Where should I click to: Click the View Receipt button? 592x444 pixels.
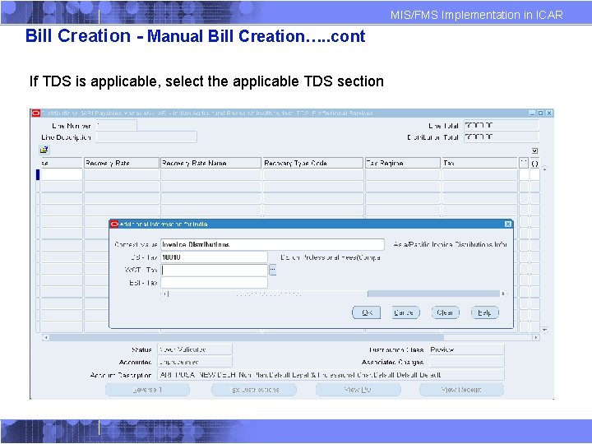(461, 390)
